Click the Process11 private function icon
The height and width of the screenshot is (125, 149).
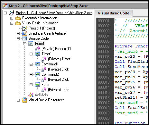tap(37, 49)
